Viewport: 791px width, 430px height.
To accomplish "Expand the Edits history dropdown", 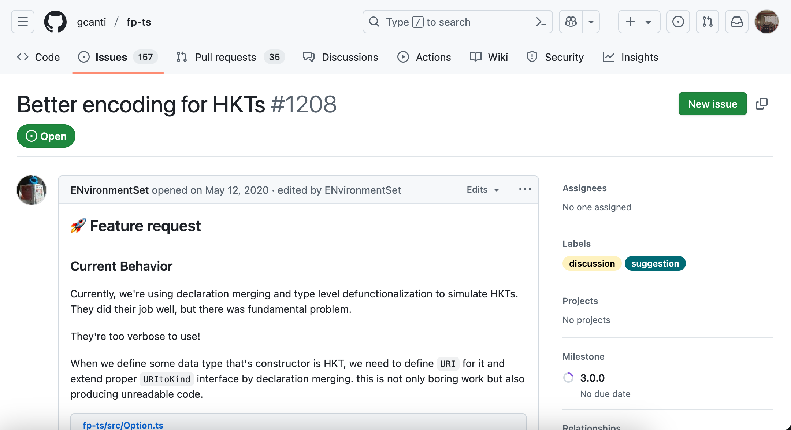I will pyautogui.click(x=483, y=190).
